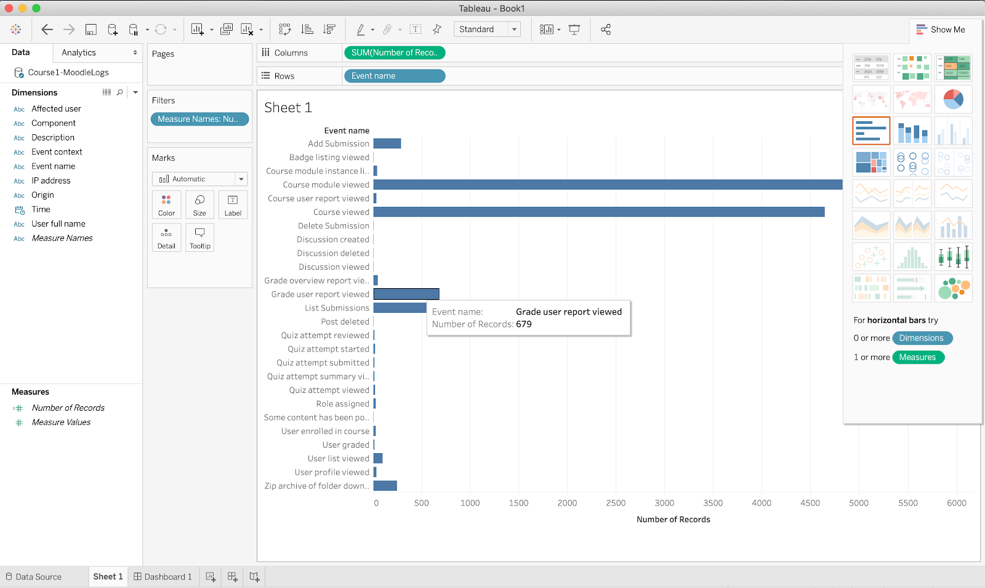
Task: Open dropdown arrow beside Show/Hide Cards
Action: pos(559,30)
